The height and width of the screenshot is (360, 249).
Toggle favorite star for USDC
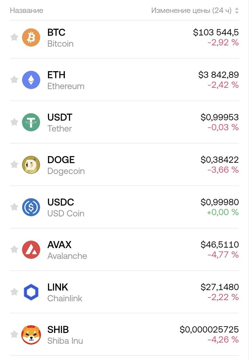click(14, 207)
